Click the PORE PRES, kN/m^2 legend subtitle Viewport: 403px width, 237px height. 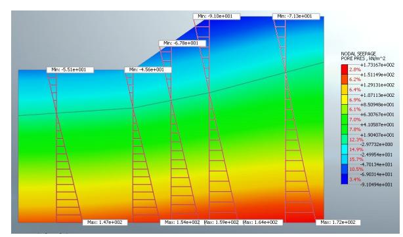tap(363, 58)
